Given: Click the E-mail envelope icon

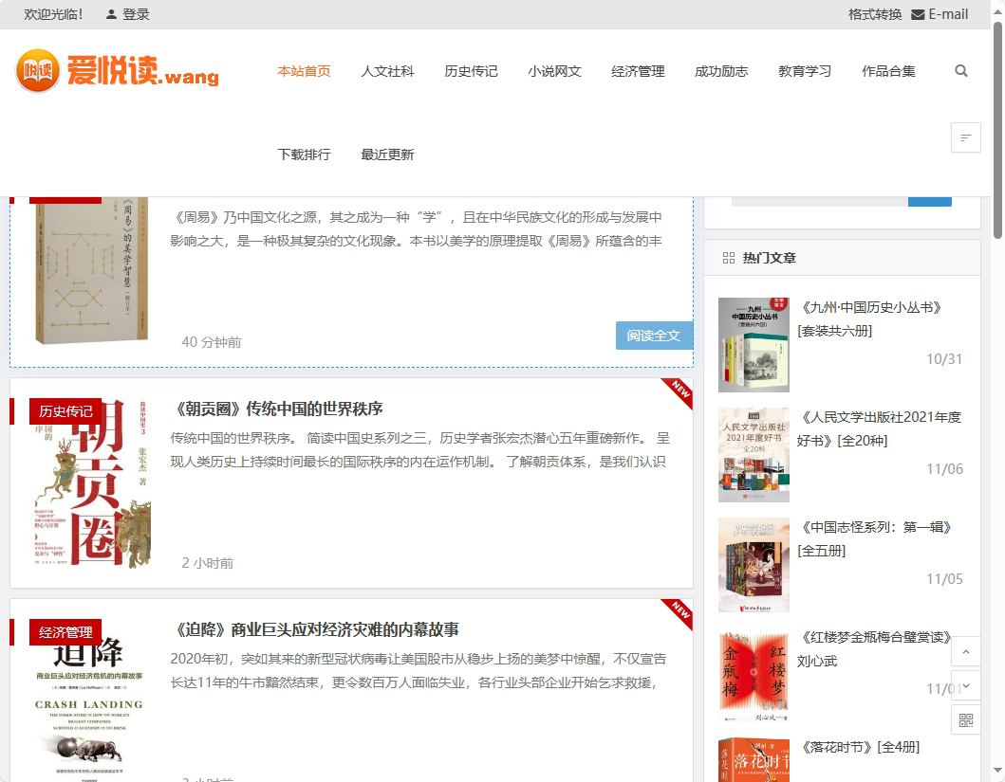Looking at the screenshot, I should pos(918,15).
